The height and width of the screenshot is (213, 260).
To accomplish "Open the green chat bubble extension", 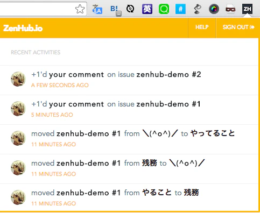I will [164, 9].
